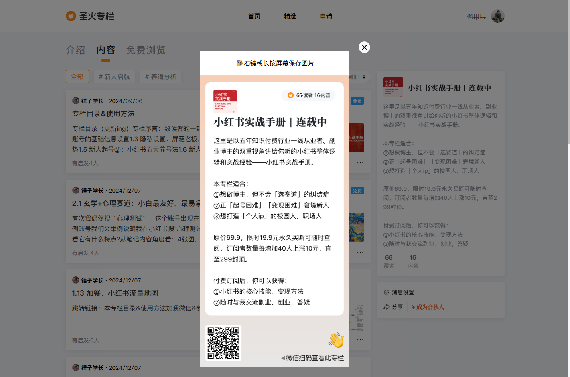This screenshot has width=570, height=377.
Task: Filter by the 赛道分析 tag
Action: pos(161,77)
